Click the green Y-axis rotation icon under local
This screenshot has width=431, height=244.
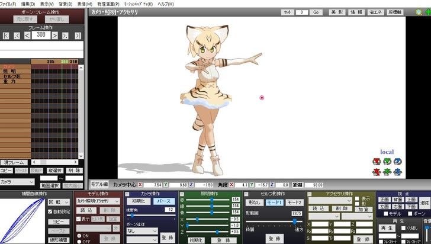(x=387, y=162)
